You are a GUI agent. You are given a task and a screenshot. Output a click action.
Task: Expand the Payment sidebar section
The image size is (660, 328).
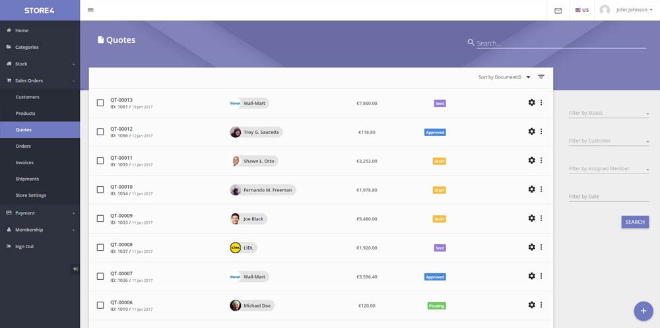click(x=40, y=213)
